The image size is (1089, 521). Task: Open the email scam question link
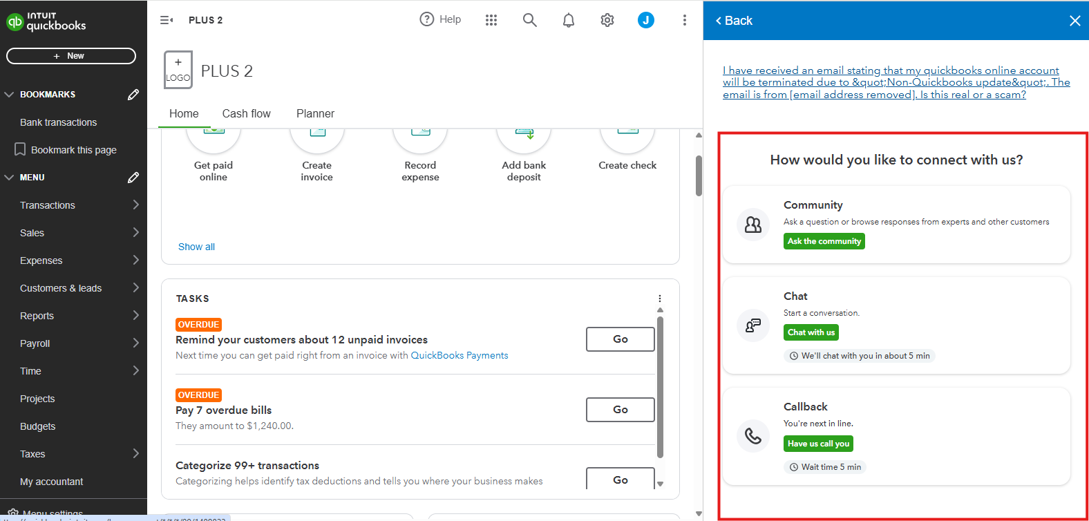coord(896,82)
